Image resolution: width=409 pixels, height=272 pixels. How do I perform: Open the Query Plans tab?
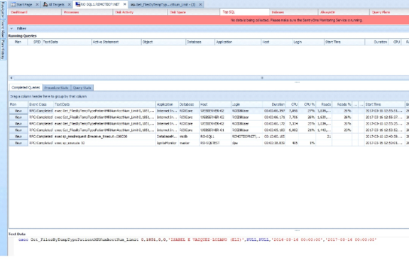[x=389, y=12]
